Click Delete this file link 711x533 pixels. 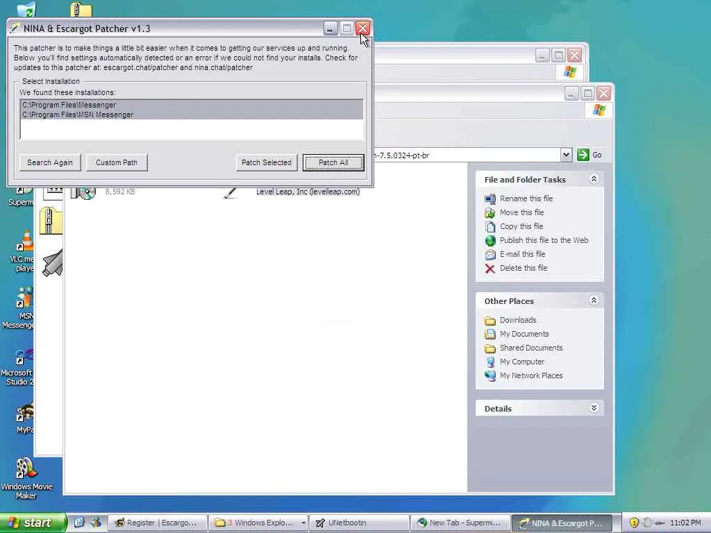click(x=524, y=268)
